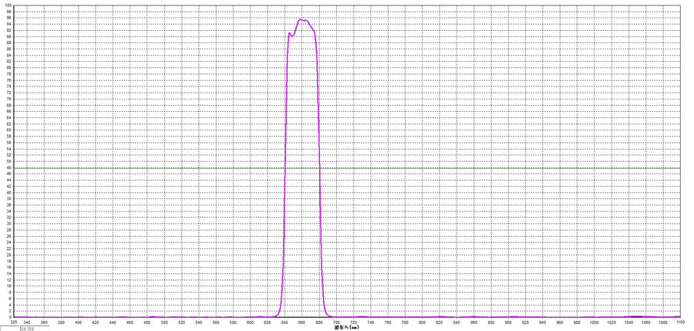Click the x-axis wavelength title label

[346, 327]
